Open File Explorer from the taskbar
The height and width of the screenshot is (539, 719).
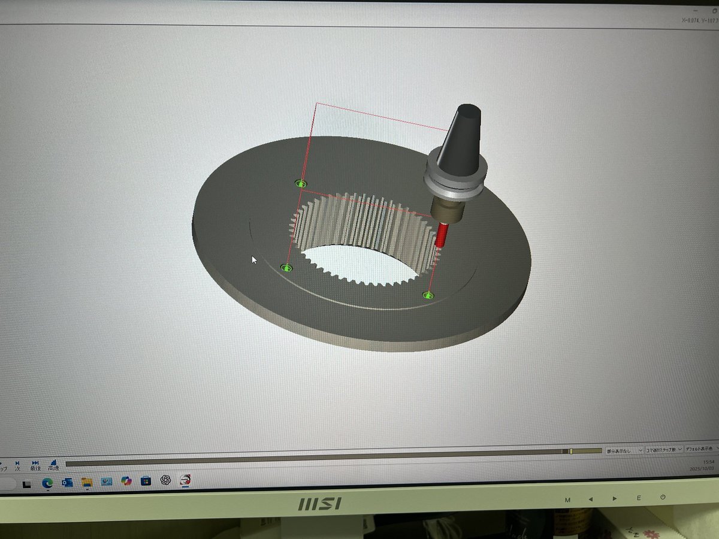[x=87, y=482]
